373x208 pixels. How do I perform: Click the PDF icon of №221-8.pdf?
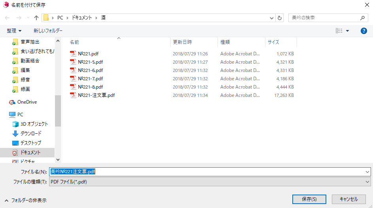click(73, 87)
